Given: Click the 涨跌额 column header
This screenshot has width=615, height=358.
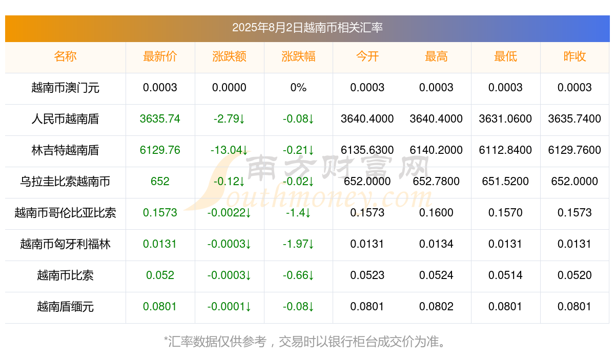Looking at the screenshot, I should click(229, 56).
